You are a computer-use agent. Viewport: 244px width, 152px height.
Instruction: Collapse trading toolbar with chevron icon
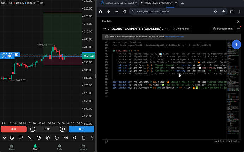click(x=4, y=138)
